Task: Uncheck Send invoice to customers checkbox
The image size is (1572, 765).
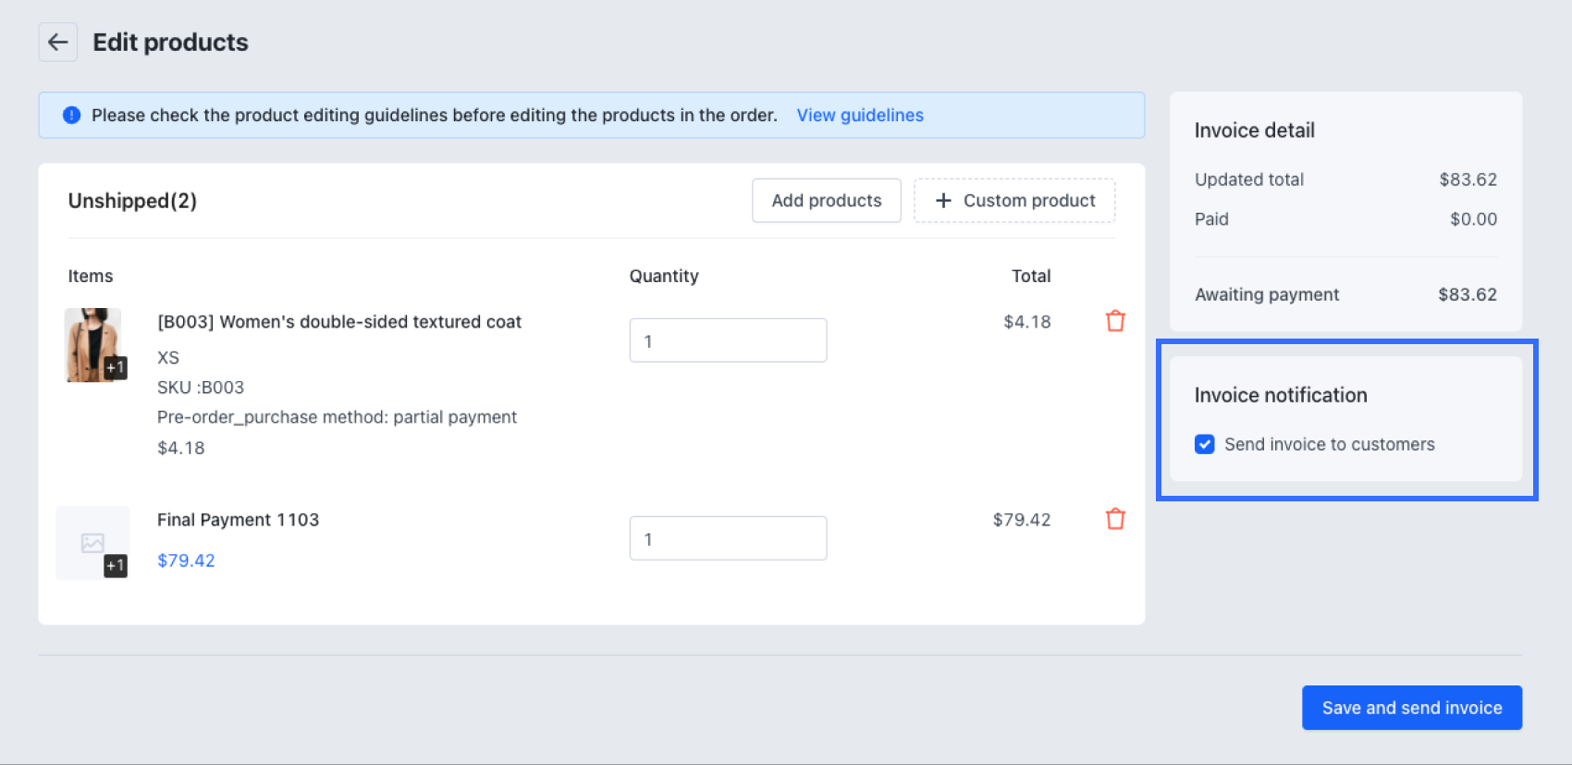Action: click(1204, 444)
